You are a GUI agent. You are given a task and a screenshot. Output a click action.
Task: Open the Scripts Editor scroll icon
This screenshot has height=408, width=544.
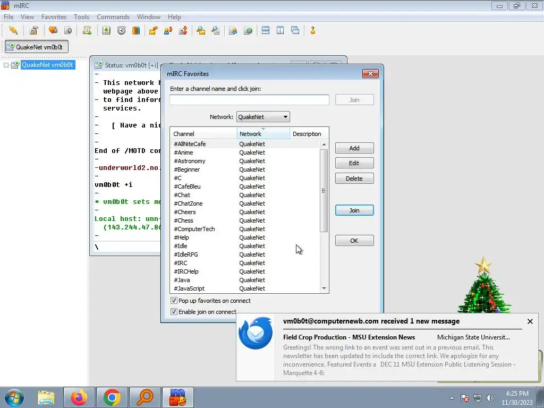tap(87, 30)
